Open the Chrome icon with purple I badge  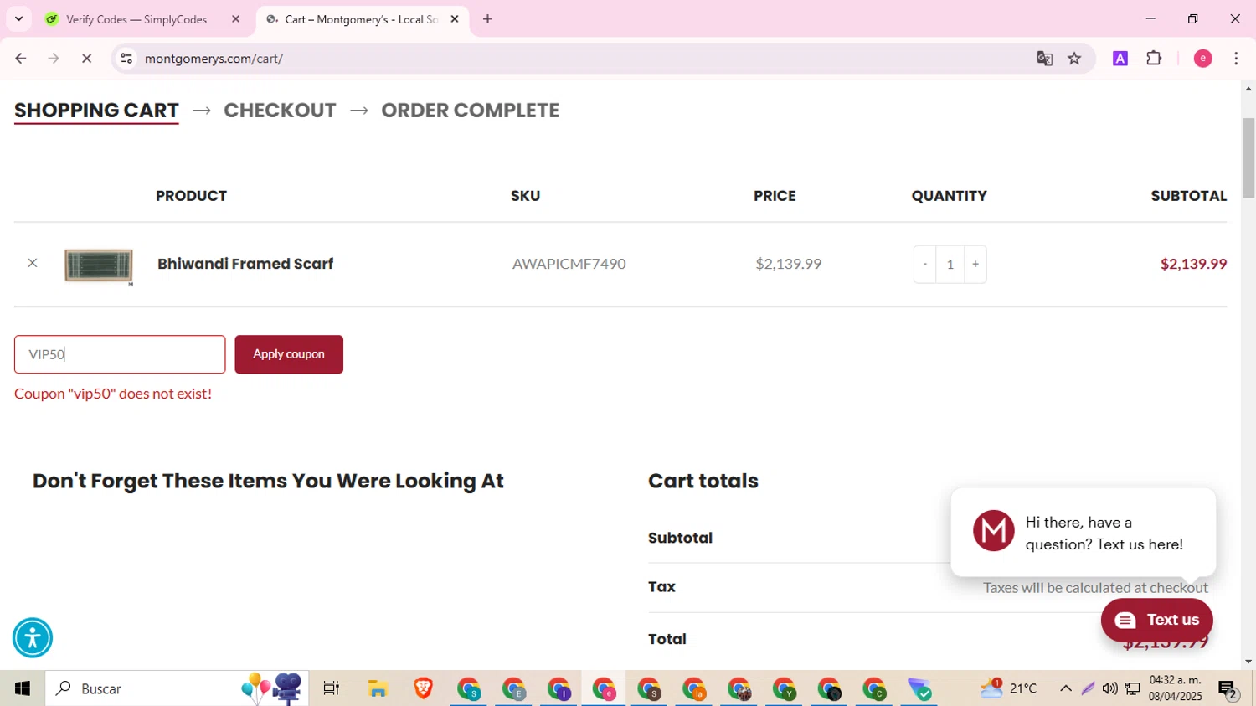[x=559, y=688]
